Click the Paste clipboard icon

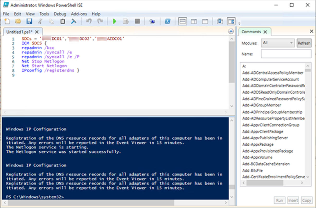coord(63,22)
